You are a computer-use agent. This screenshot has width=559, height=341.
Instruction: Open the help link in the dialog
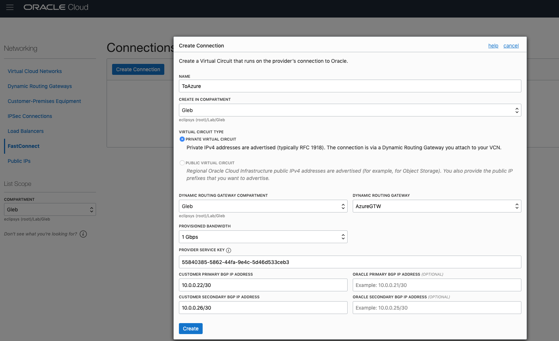493,46
